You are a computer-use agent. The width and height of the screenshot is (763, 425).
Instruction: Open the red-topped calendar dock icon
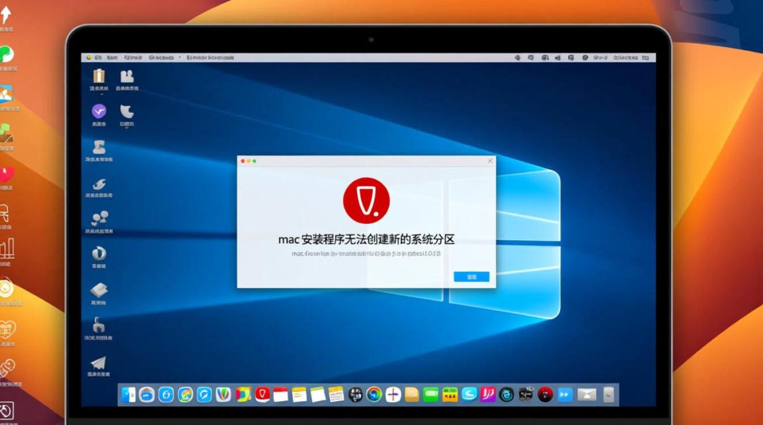click(x=280, y=395)
